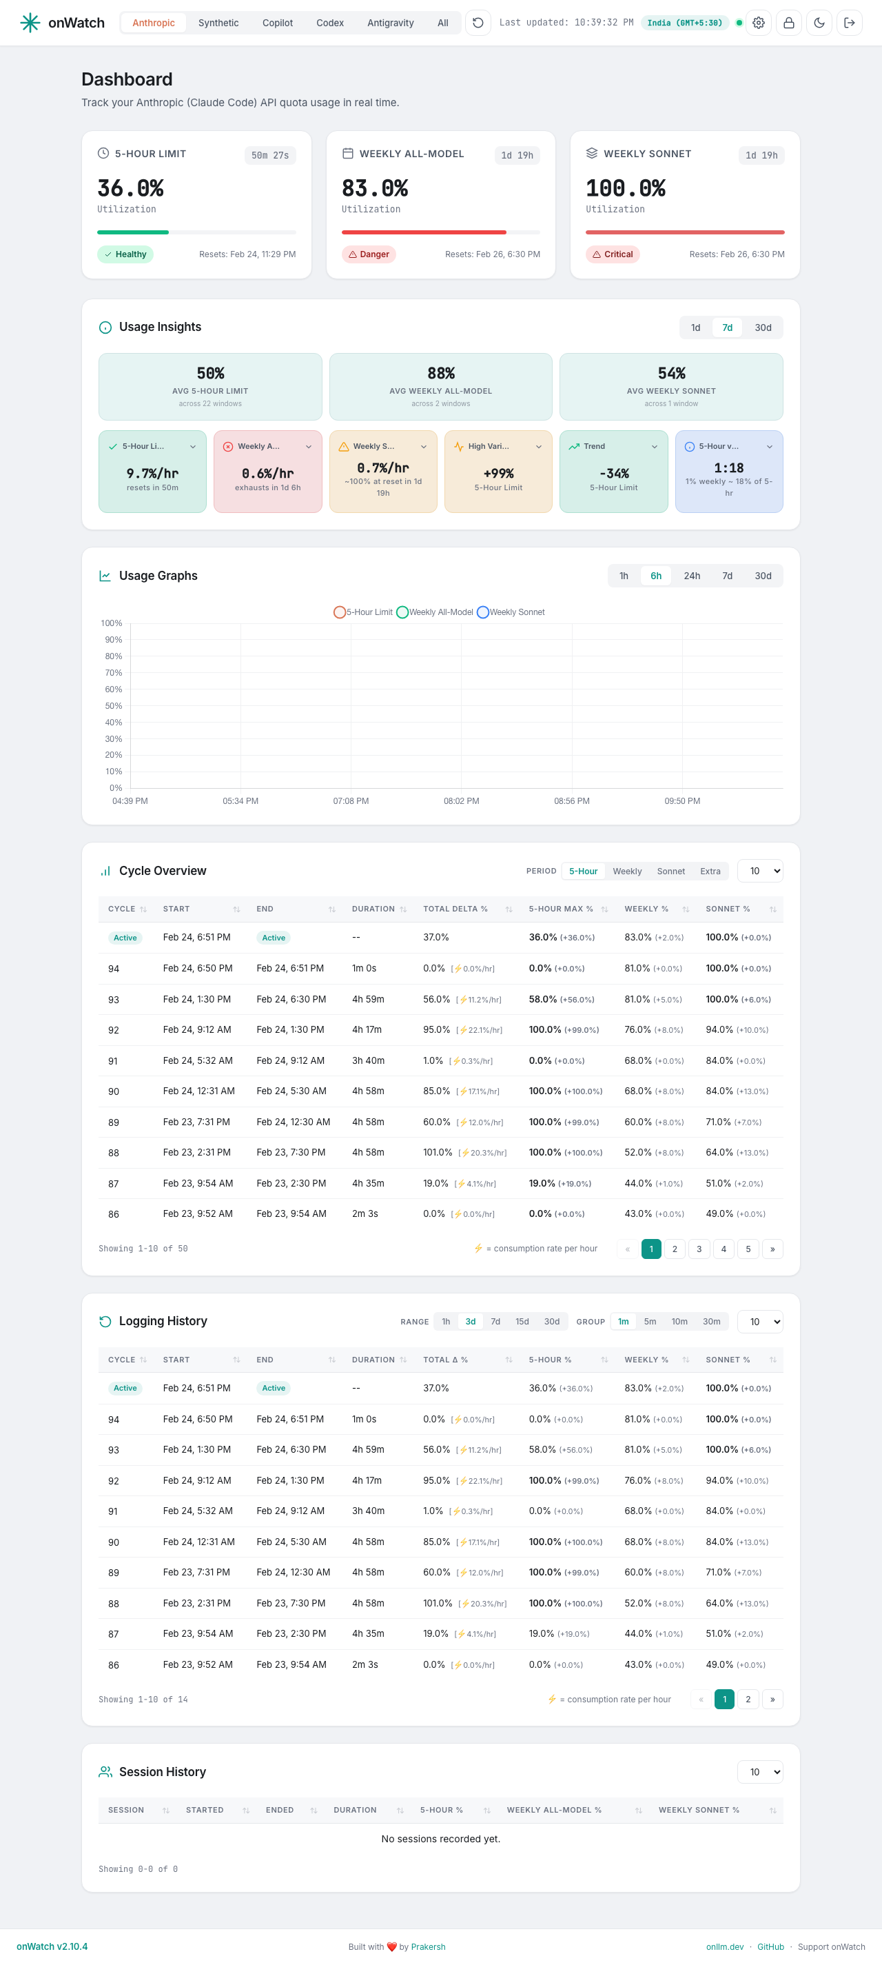The width and height of the screenshot is (882, 1965).
Task: Switch to the Antigravity provider tab
Action: coord(390,23)
